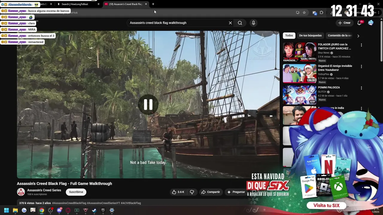Pause the video with the center pause icon
Image resolution: width=383 pixels, height=215 pixels.
(x=148, y=105)
